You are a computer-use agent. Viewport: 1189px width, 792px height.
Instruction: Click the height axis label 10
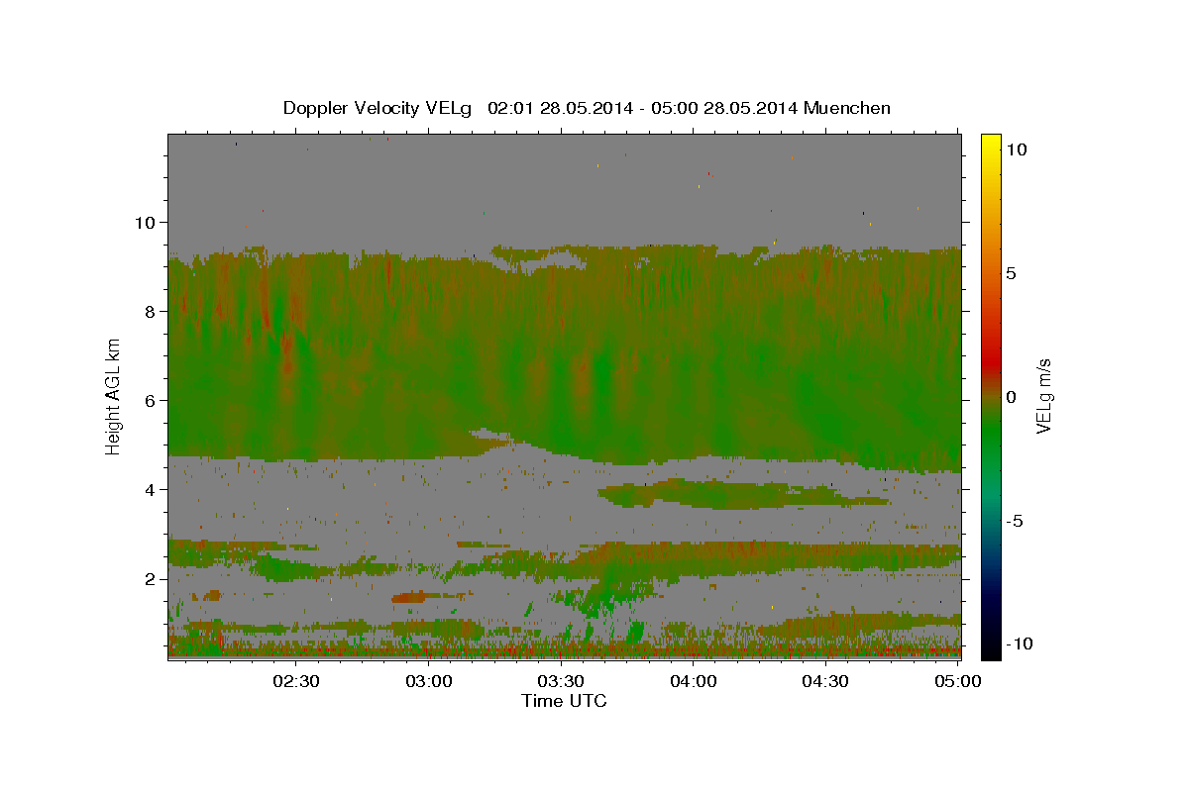pyautogui.click(x=144, y=222)
